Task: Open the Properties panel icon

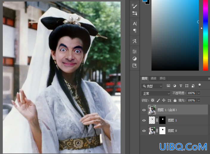Action: (135, 52)
